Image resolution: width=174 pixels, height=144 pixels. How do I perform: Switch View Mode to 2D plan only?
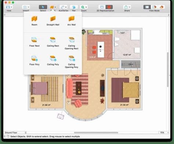[147, 7]
